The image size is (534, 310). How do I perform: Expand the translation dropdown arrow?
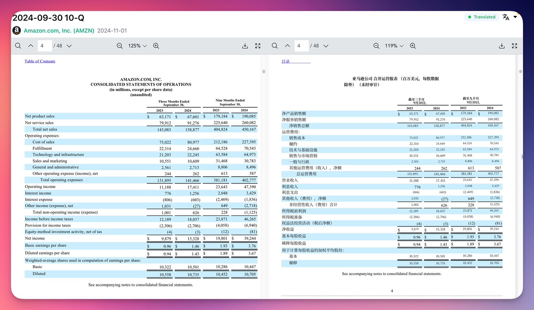point(515,17)
